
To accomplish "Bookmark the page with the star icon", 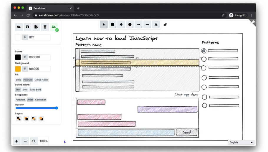I will coord(223,15).
